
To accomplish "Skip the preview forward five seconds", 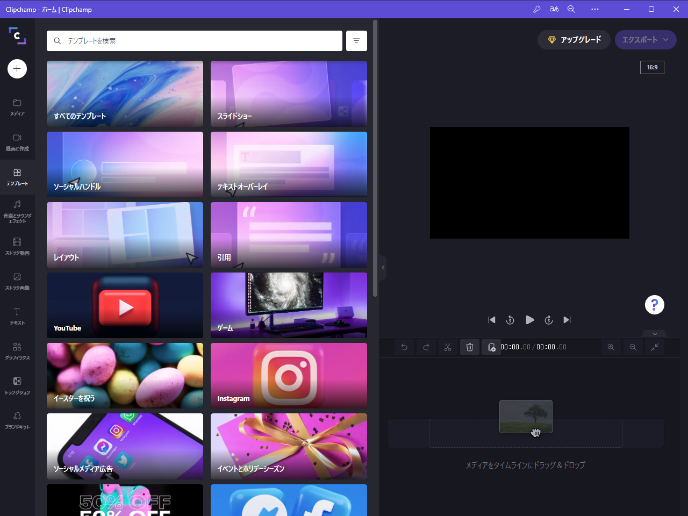I will (549, 320).
